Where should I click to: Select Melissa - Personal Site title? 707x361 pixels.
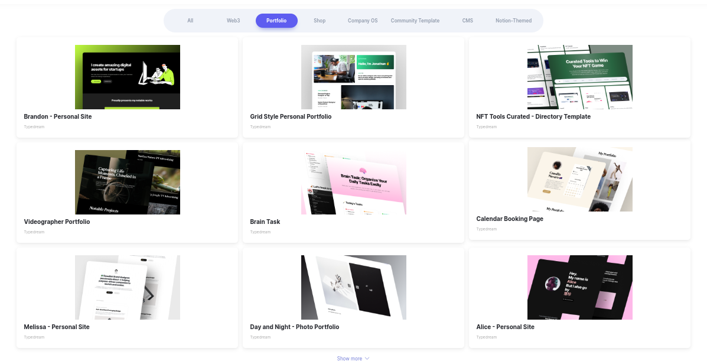point(57,327)
